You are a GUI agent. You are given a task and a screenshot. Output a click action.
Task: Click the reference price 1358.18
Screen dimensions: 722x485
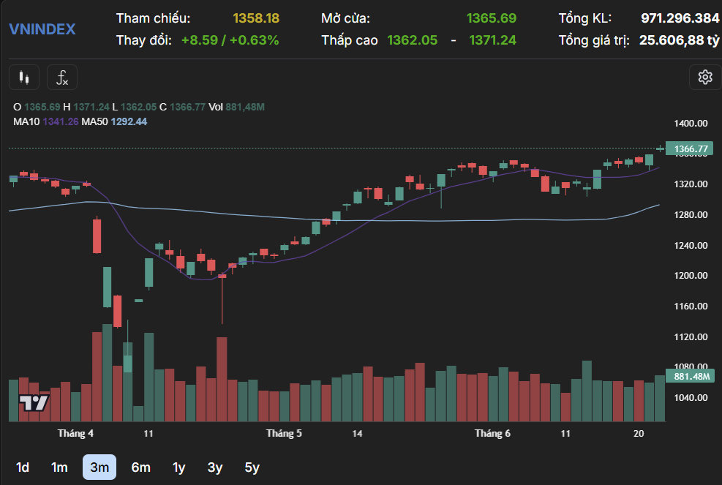point(256,18)
